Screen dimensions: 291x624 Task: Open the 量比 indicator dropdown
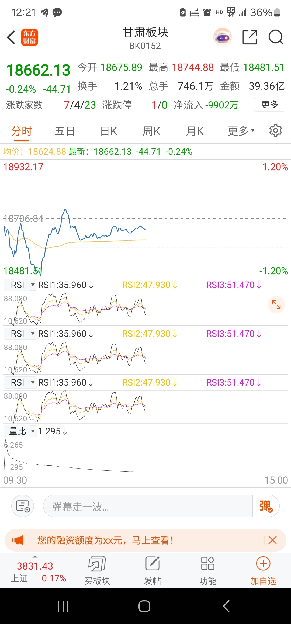(x=20, y=431)
